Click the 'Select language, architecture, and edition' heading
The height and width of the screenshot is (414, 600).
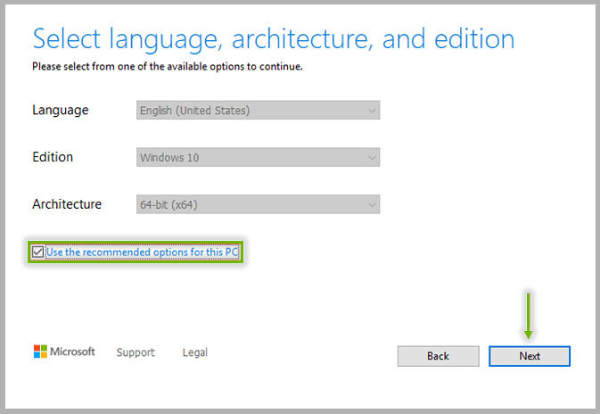point(274,39)
